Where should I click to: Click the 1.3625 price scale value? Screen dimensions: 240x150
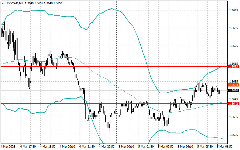[234, 135]
